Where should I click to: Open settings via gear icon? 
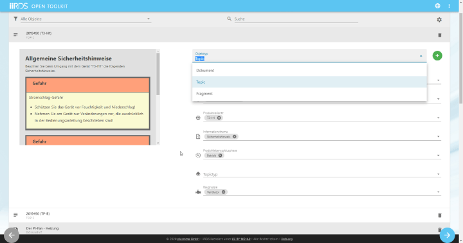click(x=439, y=20)
